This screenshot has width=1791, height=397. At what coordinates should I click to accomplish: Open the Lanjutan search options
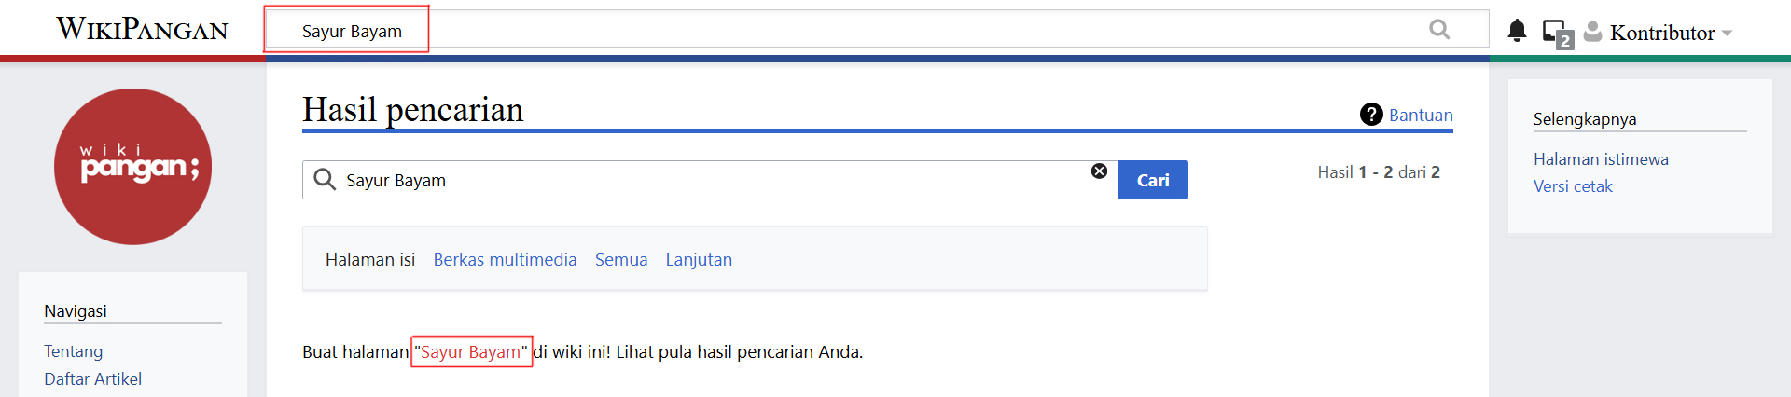699,260
